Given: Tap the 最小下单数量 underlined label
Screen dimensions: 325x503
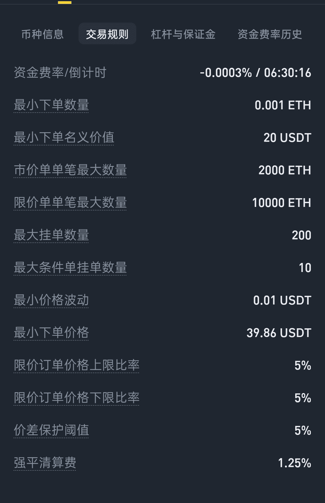Looking at the screenshot, I should pos(51,105).
